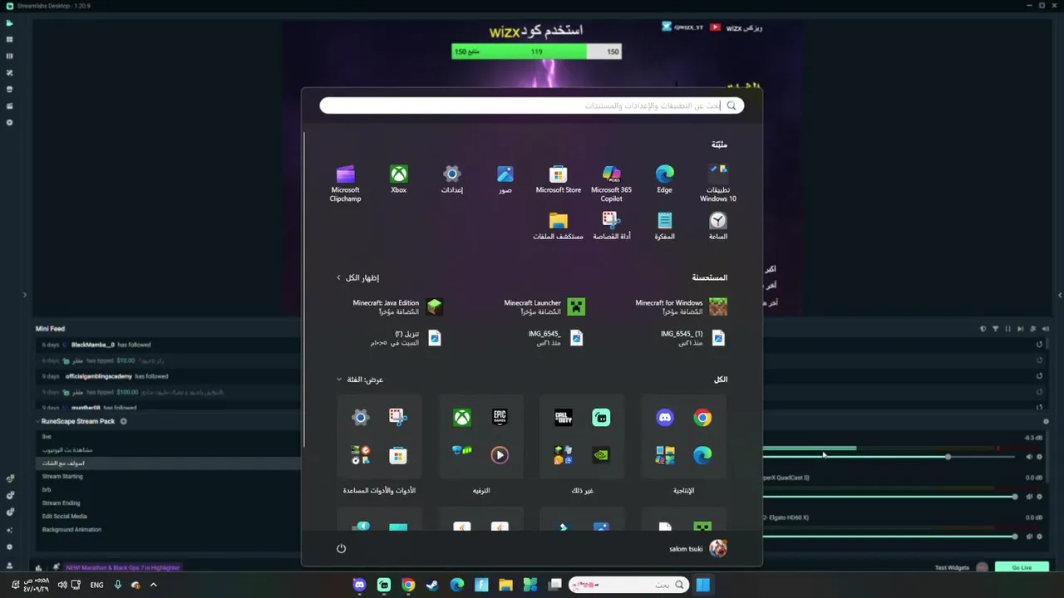
Task: Toggle mute on the HyperX QuadCast S source
Action: [x=1029, y=497]
